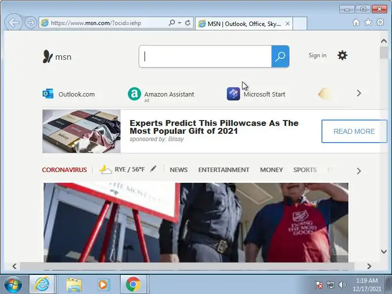Click the vertical scrollbar down arrow
This screenshot has height=294, width=392.
click(384, 251)
